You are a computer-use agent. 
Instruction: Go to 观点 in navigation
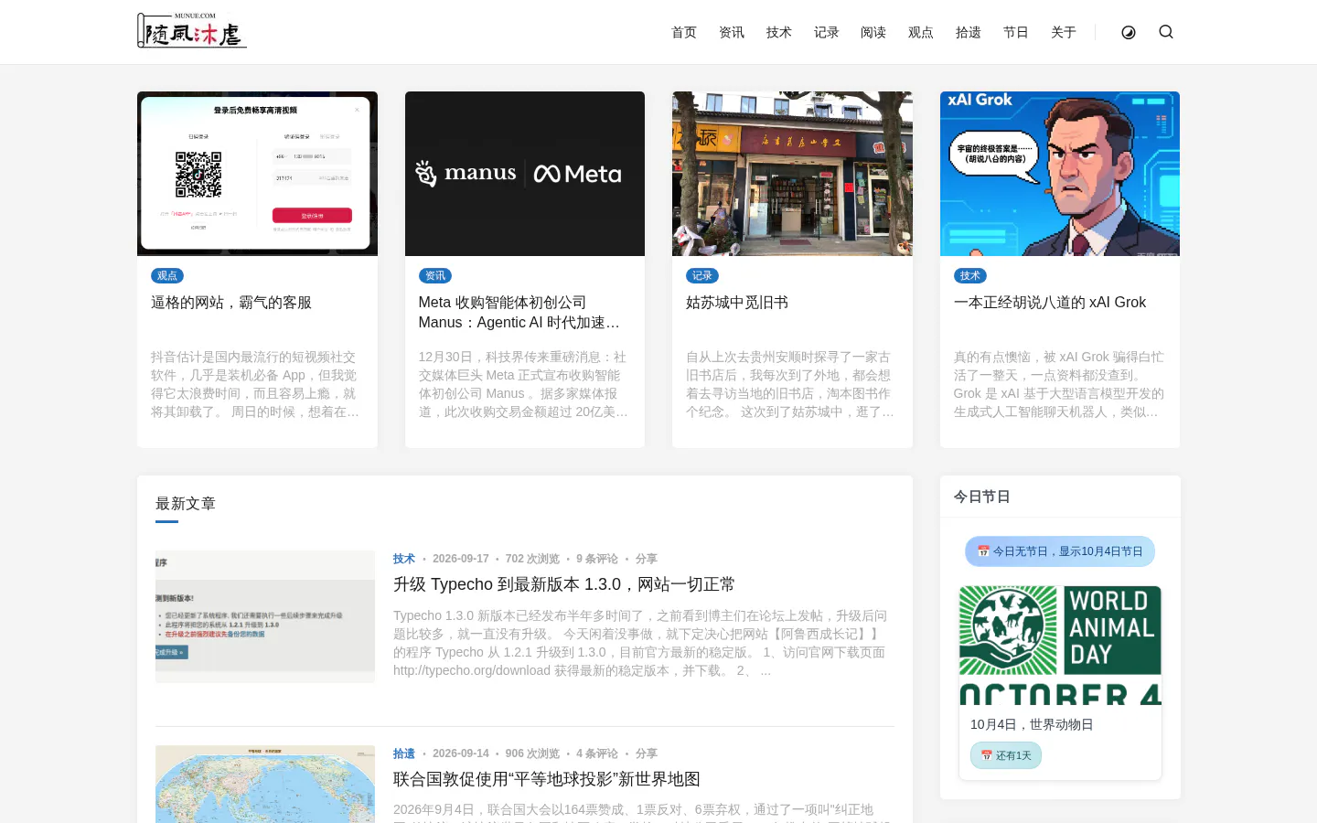click(921, 32)
